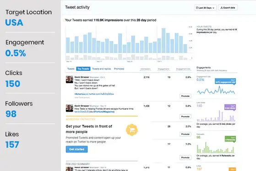Viewport: 256px width, 171px height.
Task: Click the green Oct 7 Retweets tooltip
Action: (230, 139)
